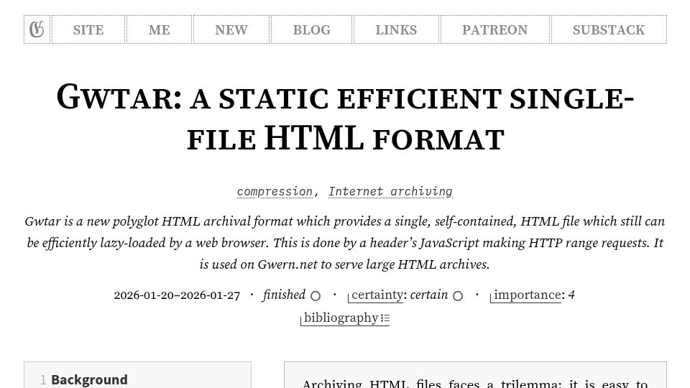Open the Internet archiving tag link
Viewport: 690px width, 388px height.
[390, 192]
